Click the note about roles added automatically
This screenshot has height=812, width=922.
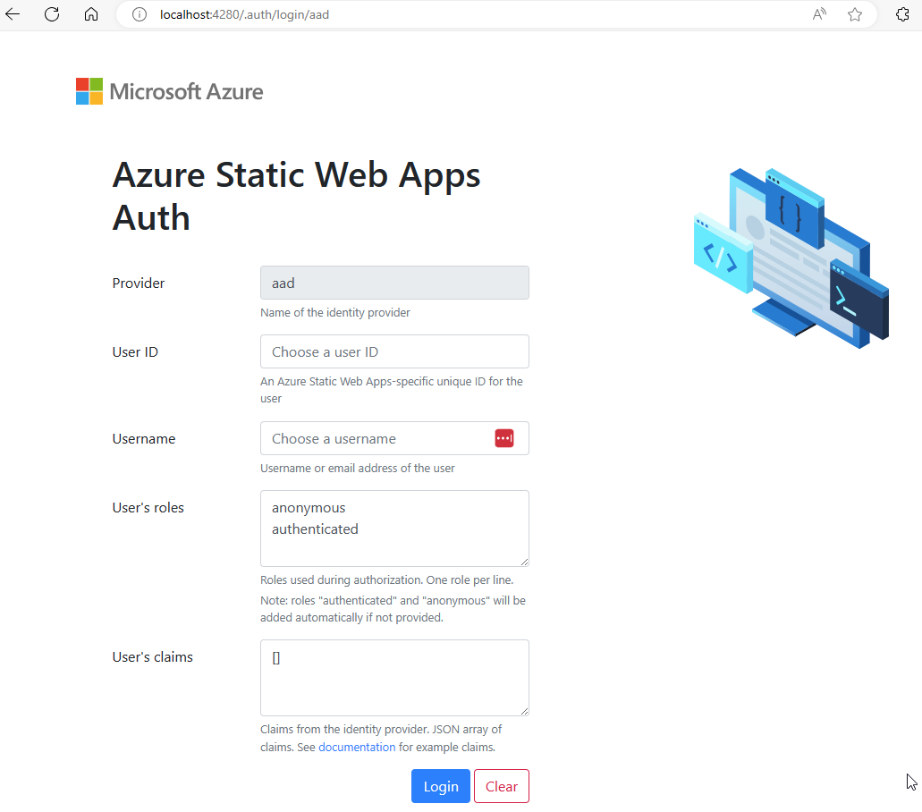pyautogui.click(x=393, y=609)
